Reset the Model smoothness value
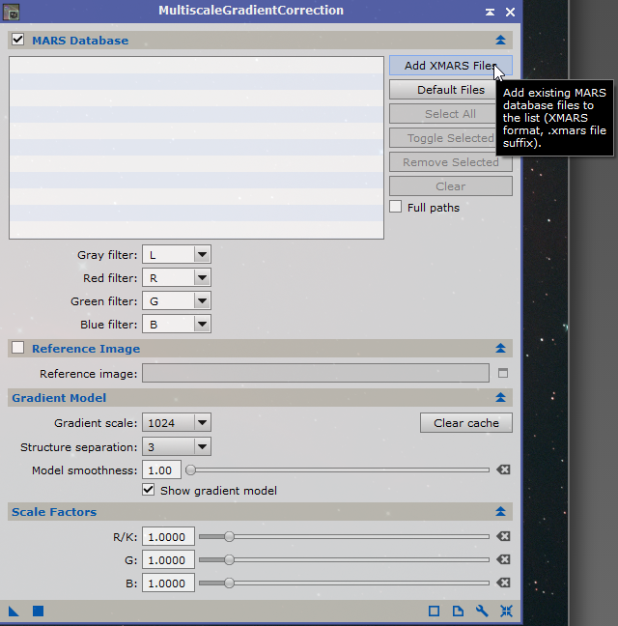 [x=502, y=469]
